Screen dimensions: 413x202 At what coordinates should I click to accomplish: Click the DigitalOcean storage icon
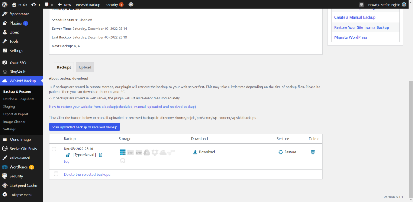pos(123,160)
